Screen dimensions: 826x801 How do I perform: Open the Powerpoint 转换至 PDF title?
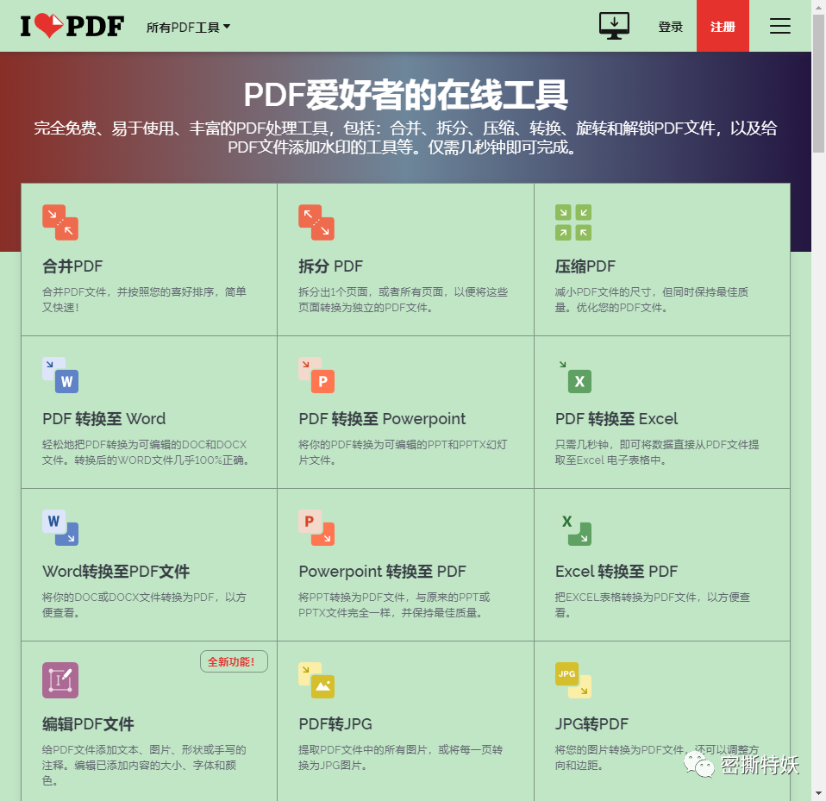point(382,572)
